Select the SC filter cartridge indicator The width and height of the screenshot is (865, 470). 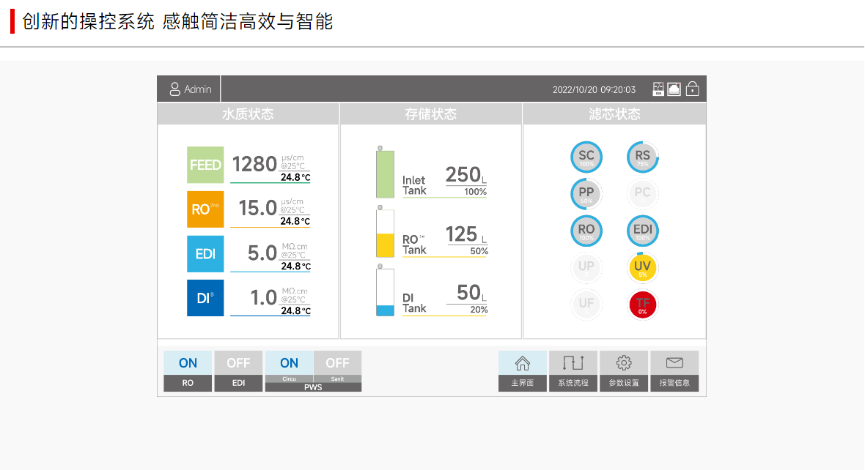coord(586,157)
